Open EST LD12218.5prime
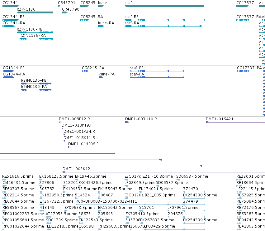Screen dimensions: 265x231 pos(63,226)
